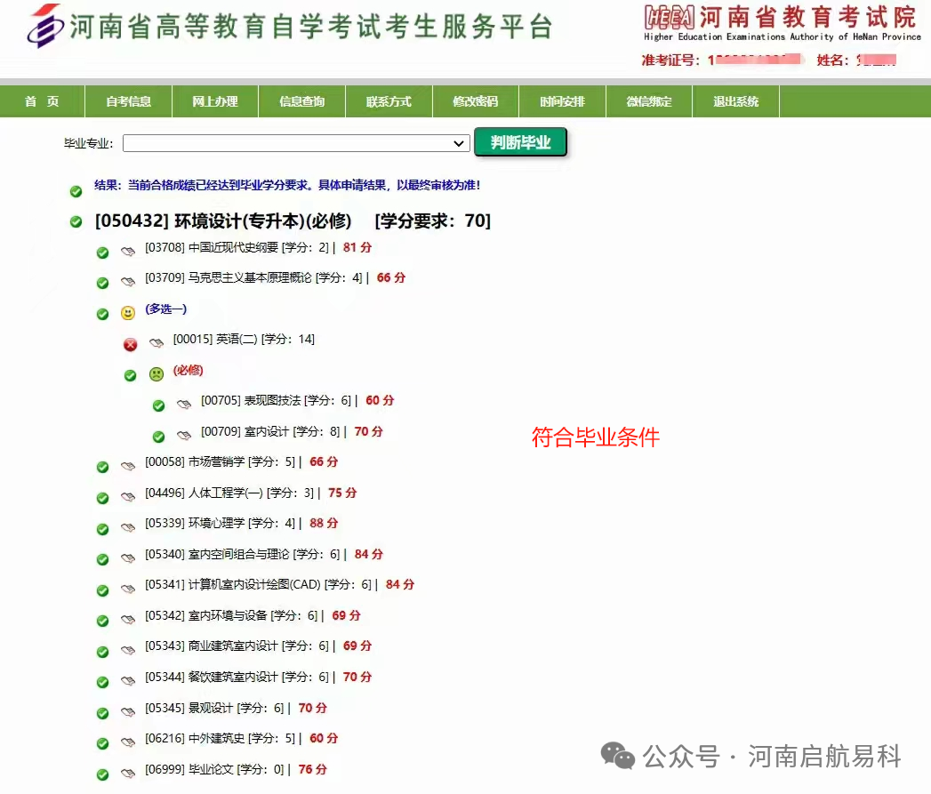Click the eye icon beside 室内设计 course
This screenshot has height=794, width=931.
click(x=184, y=435)
